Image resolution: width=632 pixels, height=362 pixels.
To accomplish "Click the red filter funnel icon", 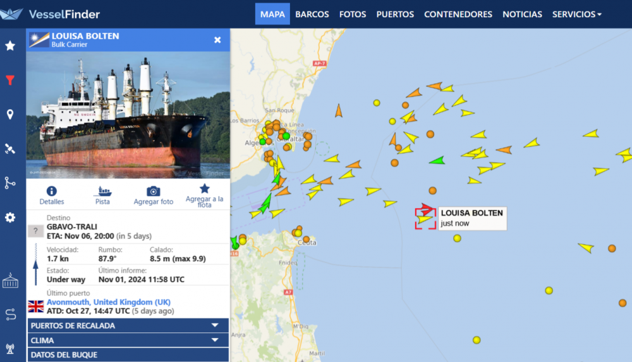I will pyautogui.click(x=10, y=80).
